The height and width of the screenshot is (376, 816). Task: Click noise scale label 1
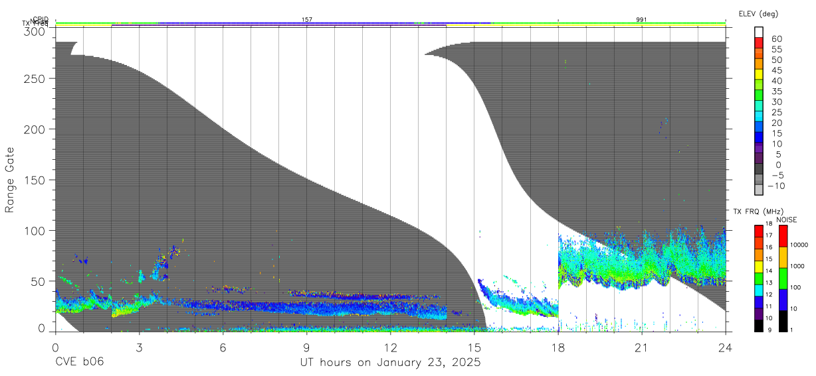pos(791,330)
